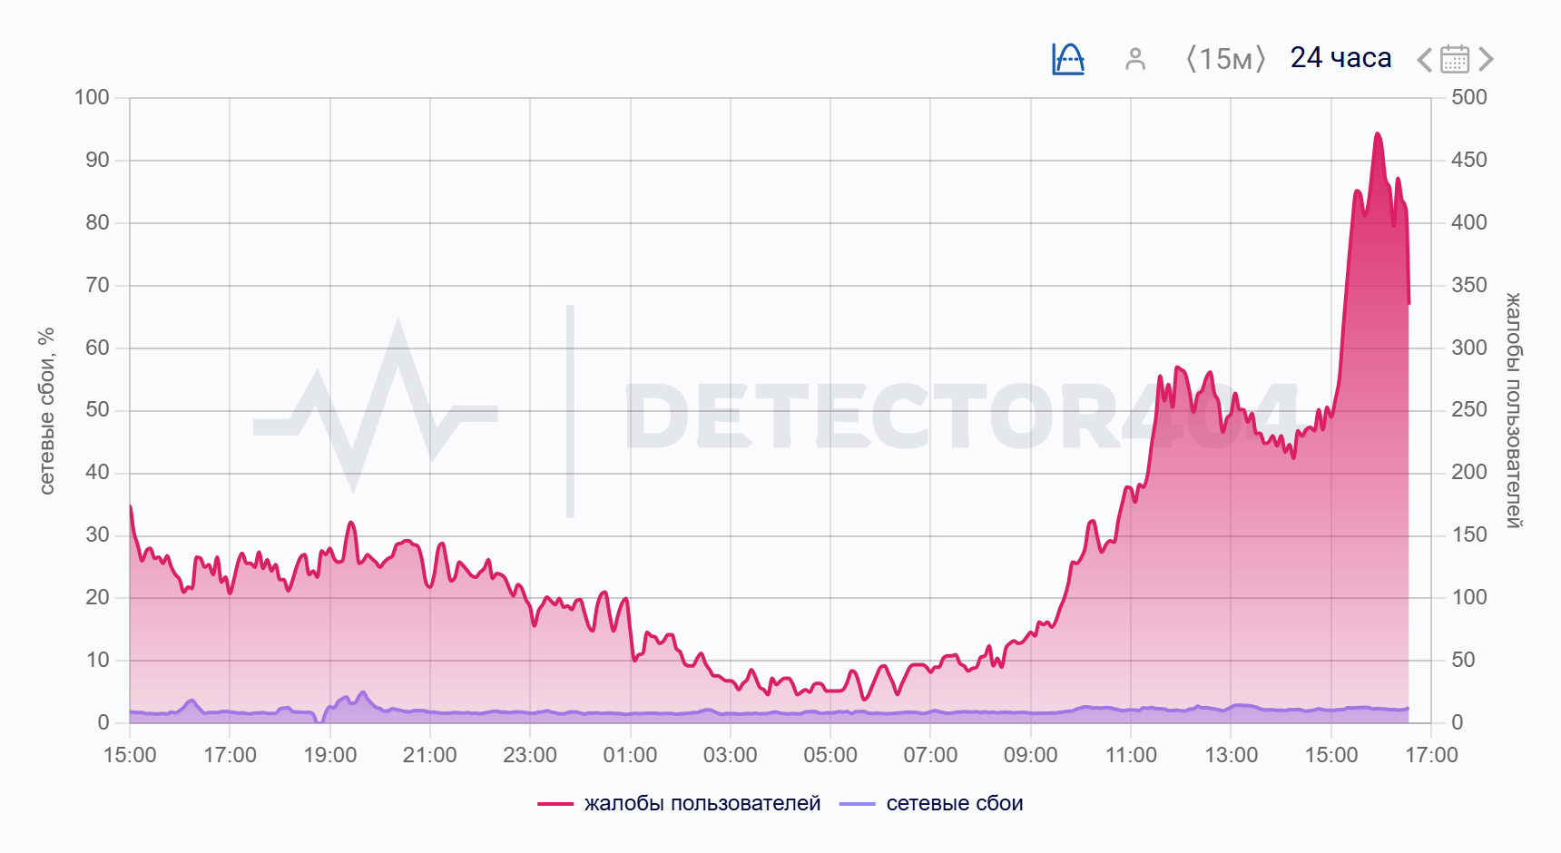The height and width of the screenshot is (853, 1561).
Task: Click arrow to view previous day
Action: [1422, 58]
